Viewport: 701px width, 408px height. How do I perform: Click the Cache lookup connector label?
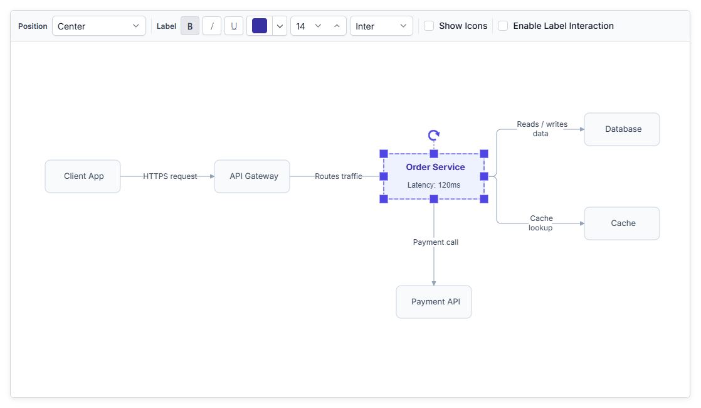point(541,223)
